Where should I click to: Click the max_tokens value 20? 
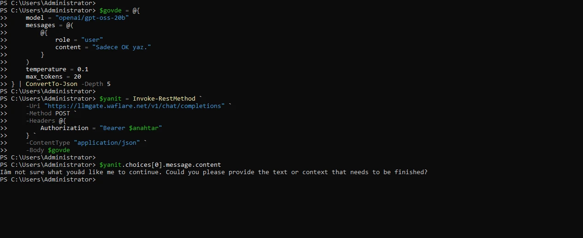(77, 77)
